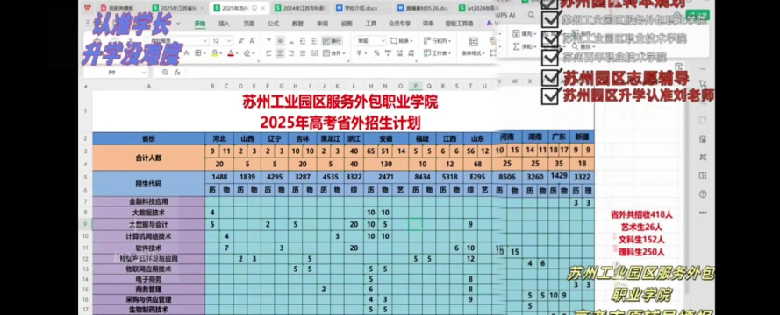Viewport: 780px width, 315px height.
Task: Toggle center horizontal alignment
Action: [280, 53]
